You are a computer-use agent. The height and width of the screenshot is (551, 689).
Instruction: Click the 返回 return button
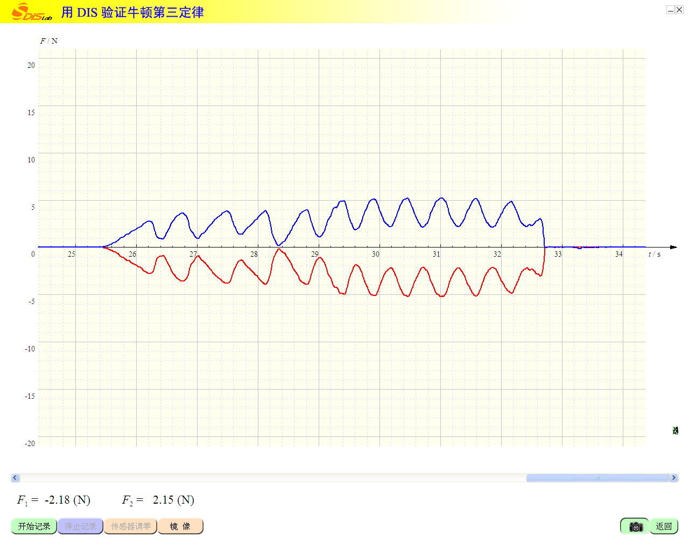click(664, 526)
